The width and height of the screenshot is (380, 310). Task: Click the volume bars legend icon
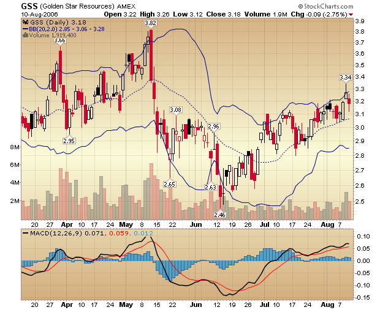[26, 35]
